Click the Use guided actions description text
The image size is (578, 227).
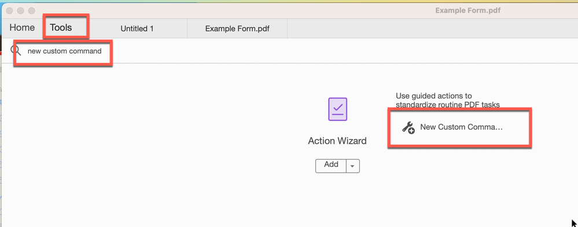pyautogui.click(x=447, y=100)
